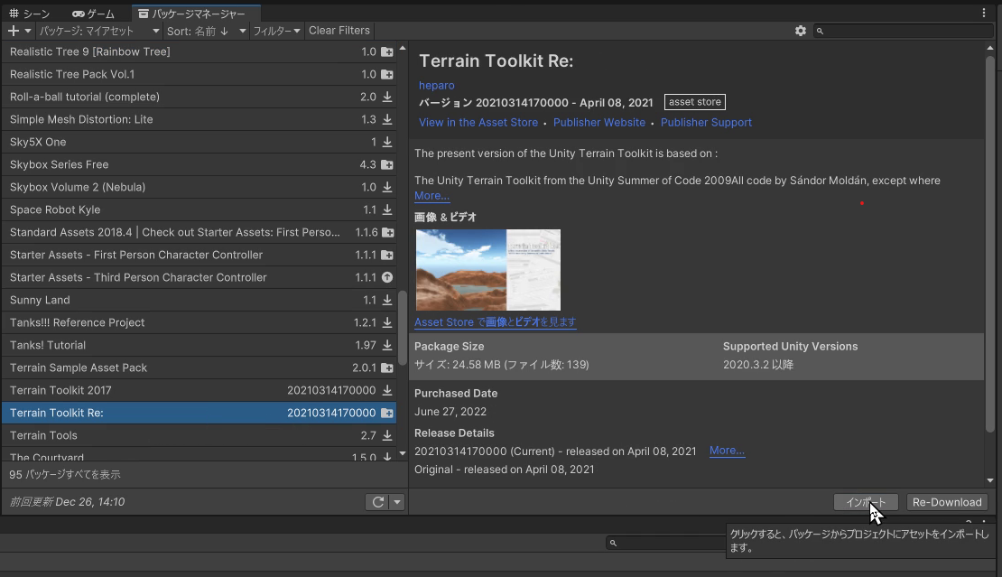Click import icon for Terrain Toolkit Re:
The height and width of the screenshot is (577, 1002).
(x=387, y=414)
